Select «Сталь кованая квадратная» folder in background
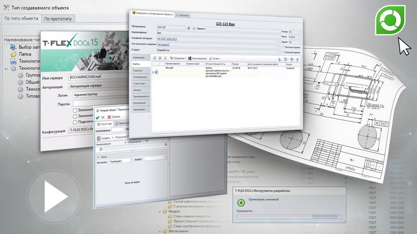The width and height of the screenshot is (417, 234). coord(189,216)
